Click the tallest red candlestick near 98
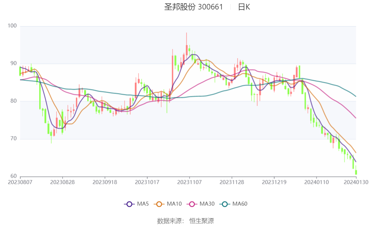Image resolution: width=371 pixels, height=225 pixels. pos(186,50)
